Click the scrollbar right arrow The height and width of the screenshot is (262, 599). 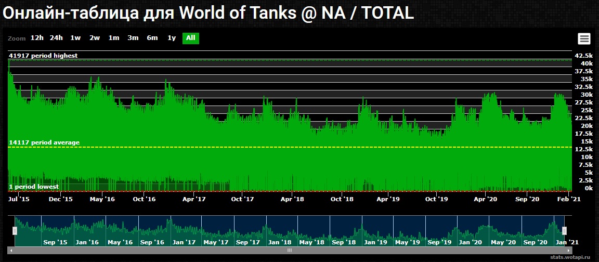click(569, 251)
